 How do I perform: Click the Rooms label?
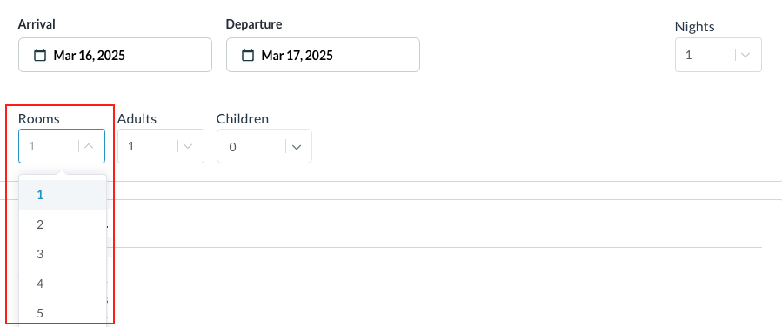tap(39, 118)
